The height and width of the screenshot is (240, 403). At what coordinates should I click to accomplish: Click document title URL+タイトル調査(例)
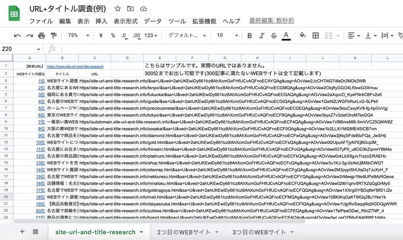(x=67, y=9)
